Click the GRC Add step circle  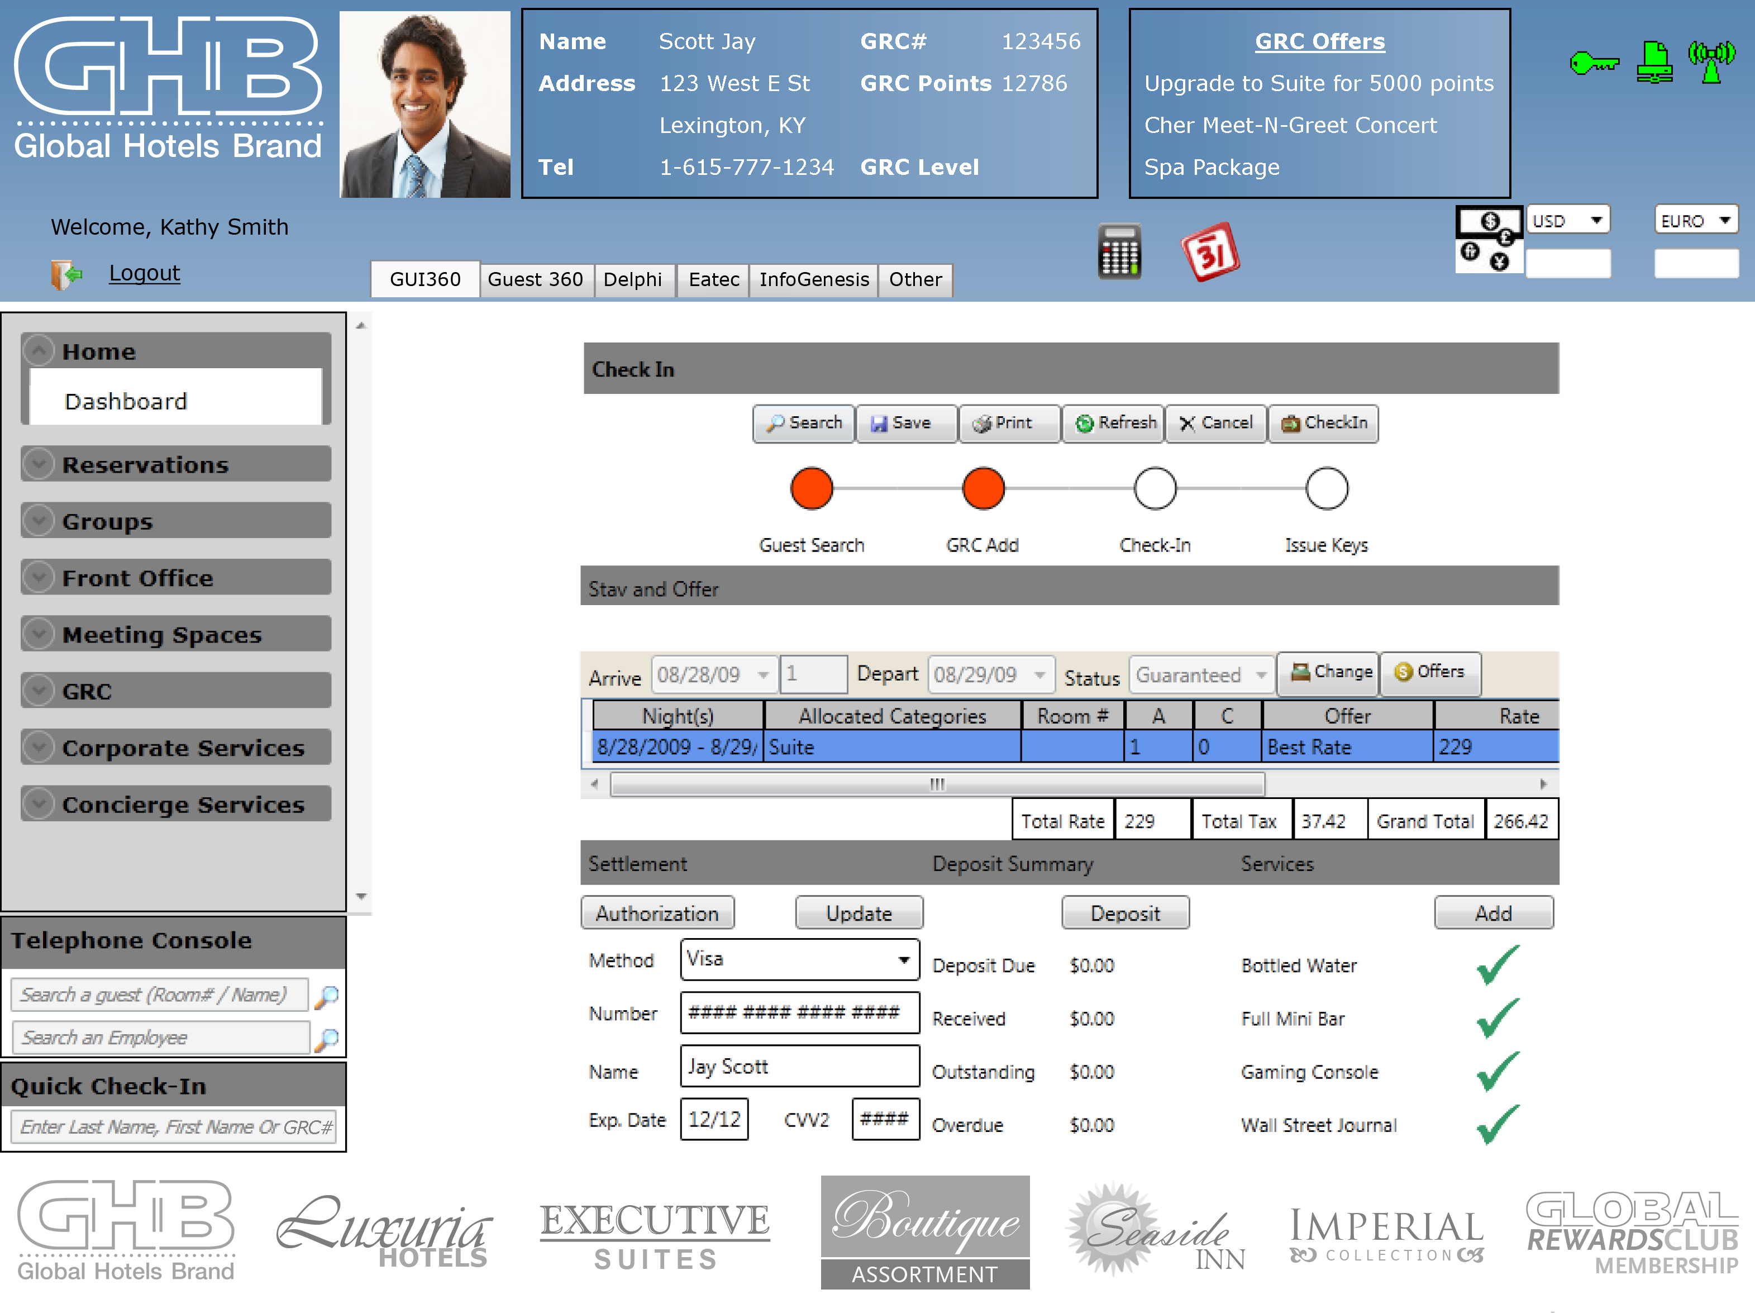(x=983, y=488)
